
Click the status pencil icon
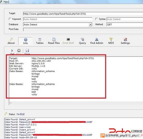point(6,114)
